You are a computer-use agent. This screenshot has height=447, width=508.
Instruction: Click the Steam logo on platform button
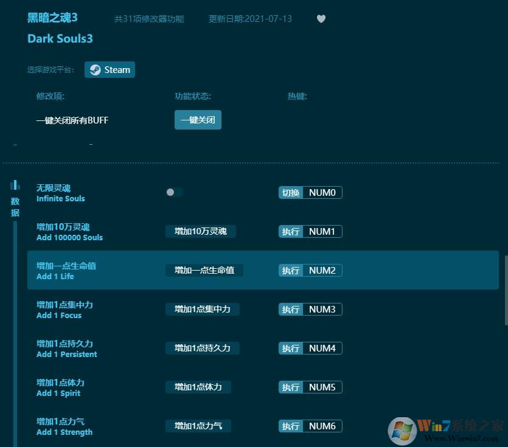pos(95,69)
